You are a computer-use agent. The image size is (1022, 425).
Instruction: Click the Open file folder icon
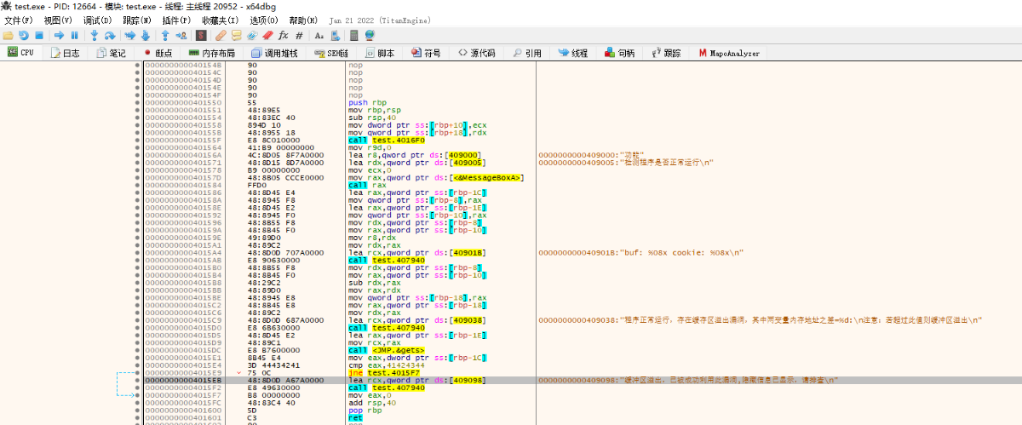pos(8,36)
